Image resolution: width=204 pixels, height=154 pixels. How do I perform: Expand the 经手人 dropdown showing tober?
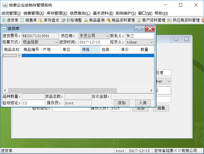(x=140, y=42)
